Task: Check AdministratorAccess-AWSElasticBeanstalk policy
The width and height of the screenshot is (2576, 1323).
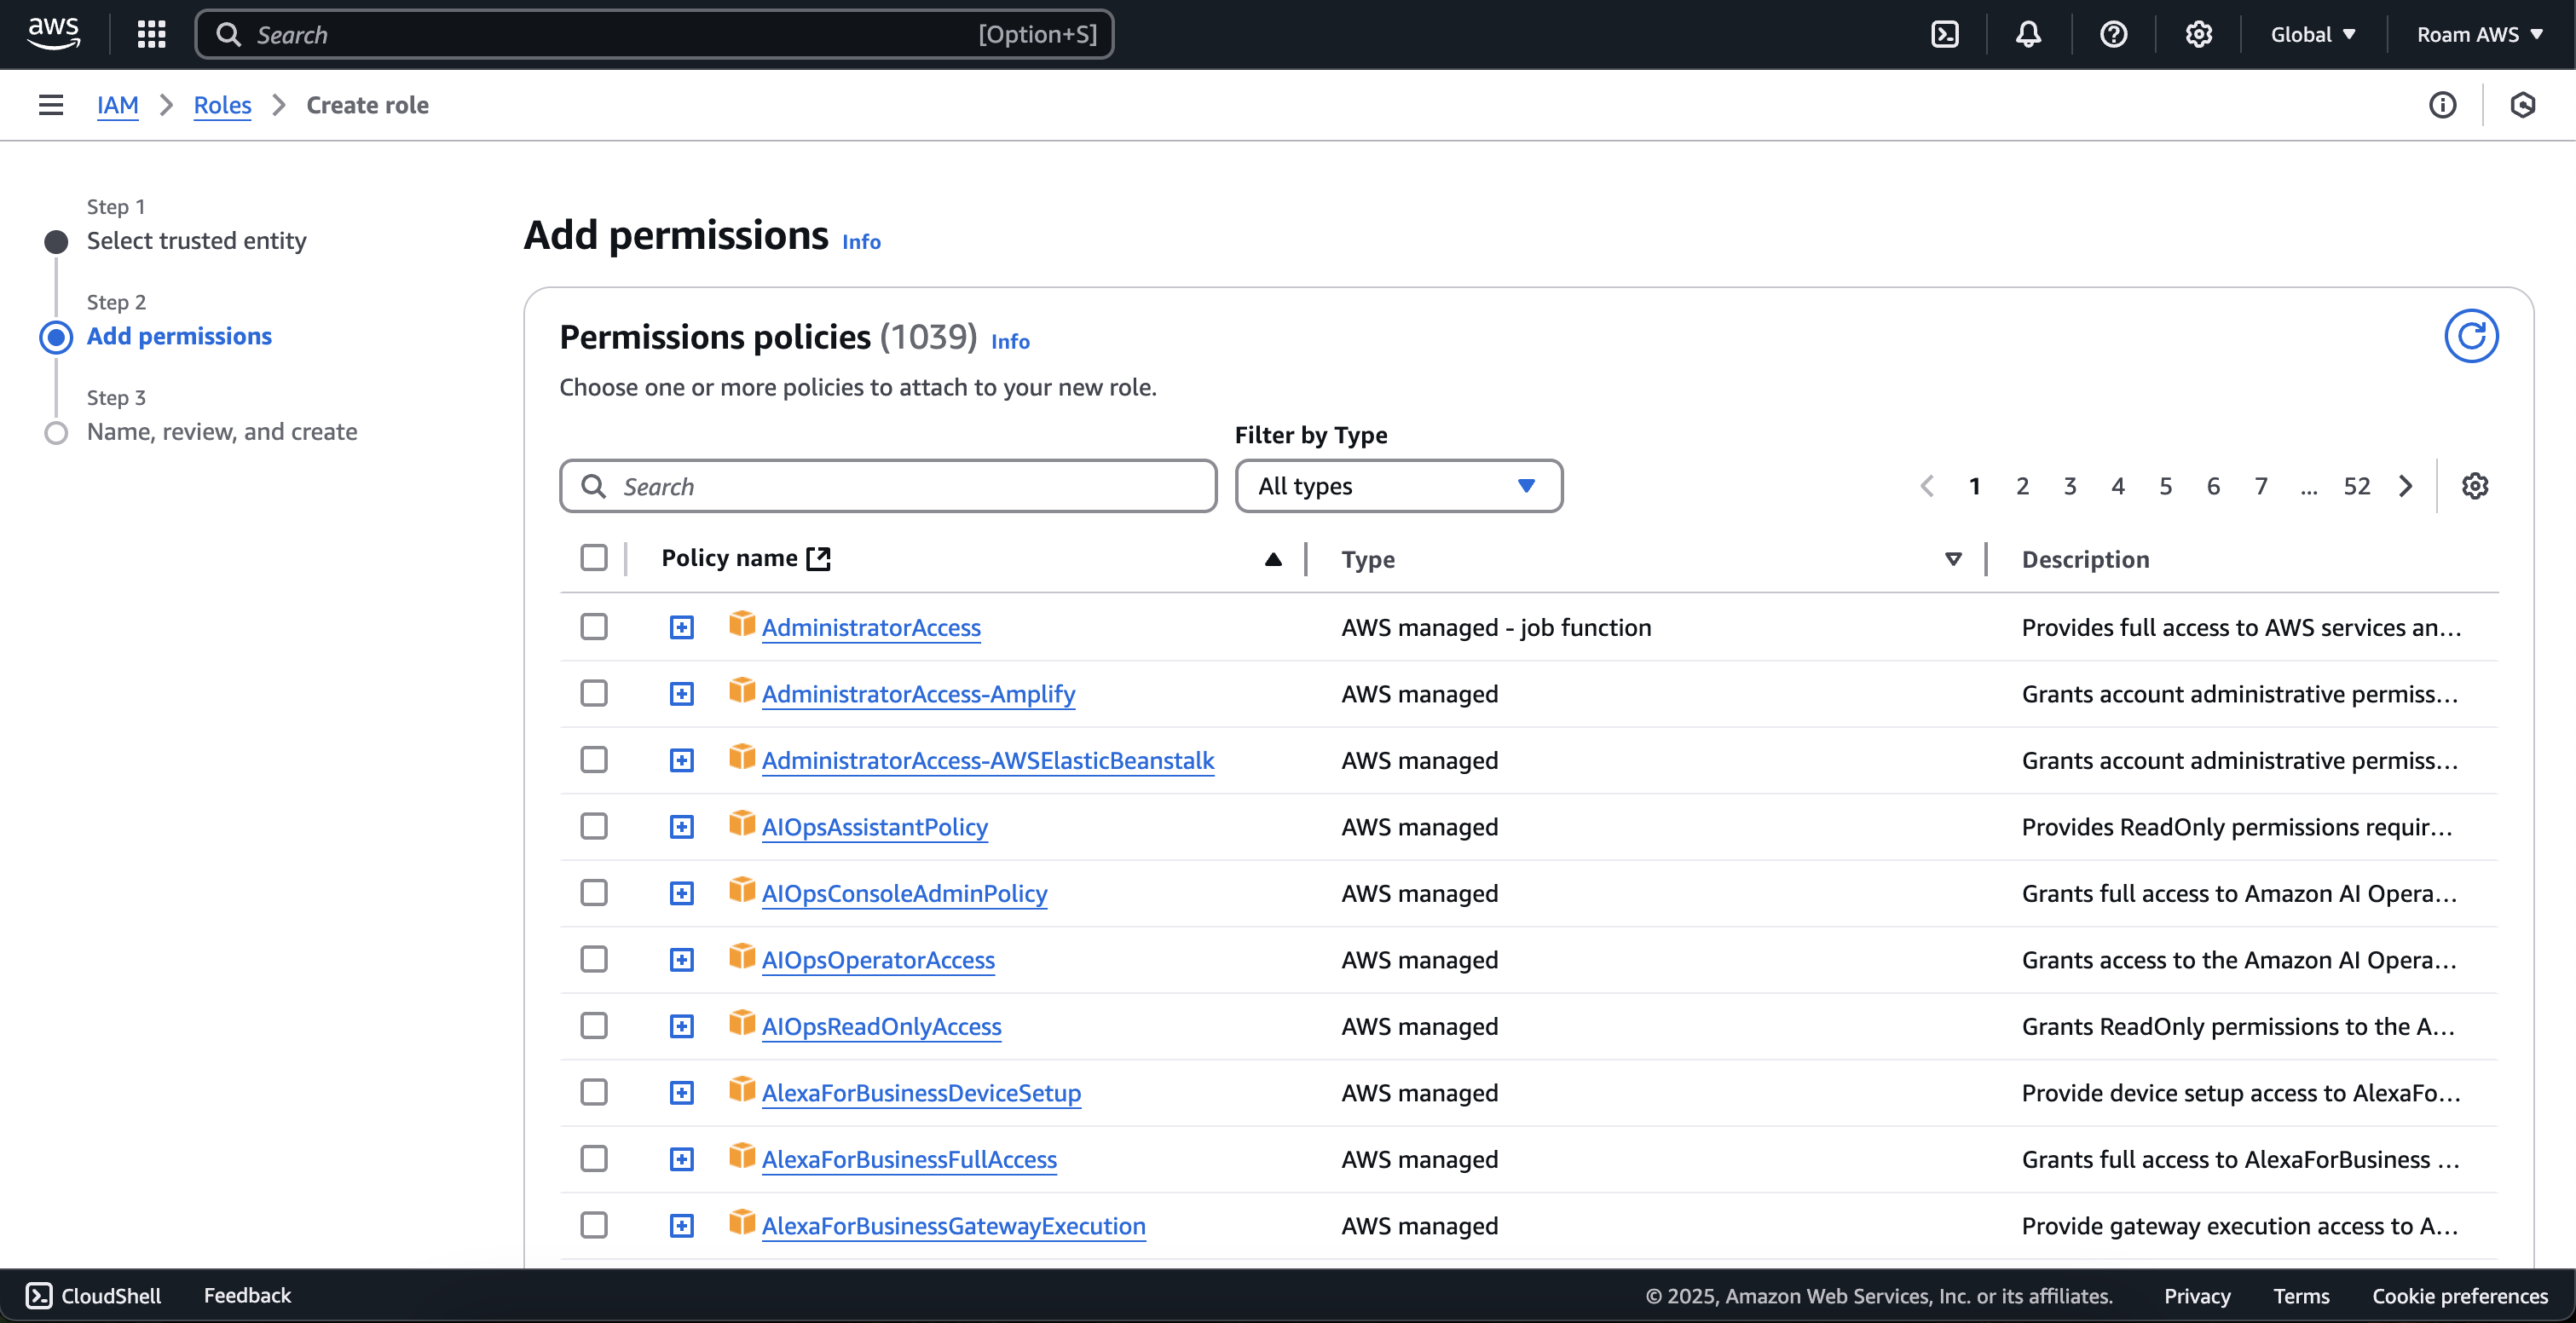Action: tap(594, 760)
